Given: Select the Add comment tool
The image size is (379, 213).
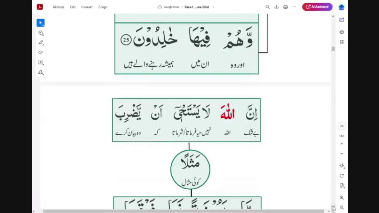Looking at the screenshot, I should coord(41,33).
